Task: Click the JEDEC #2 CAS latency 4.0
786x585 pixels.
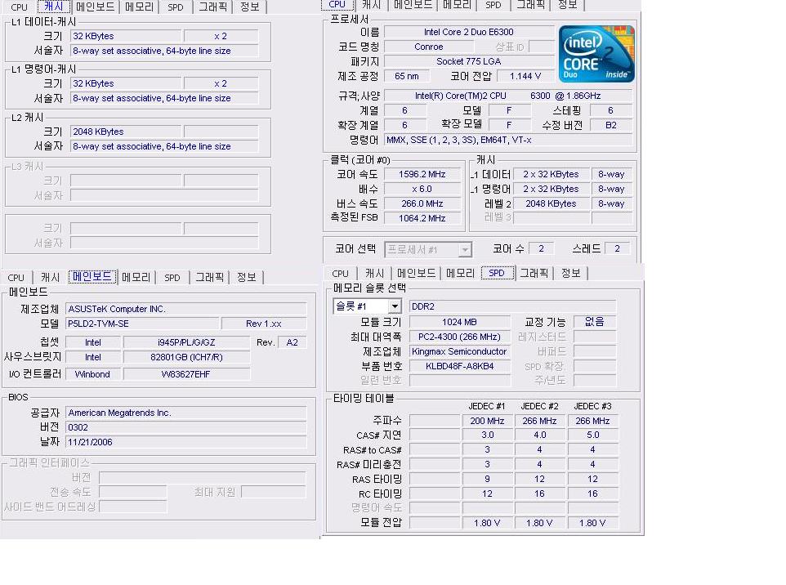Action: [540, 435]
